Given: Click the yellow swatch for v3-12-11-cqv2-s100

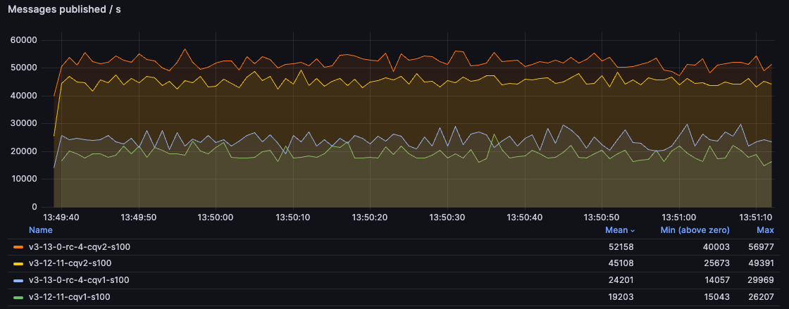Looking at the screenshot, I should tap(19, 263).
